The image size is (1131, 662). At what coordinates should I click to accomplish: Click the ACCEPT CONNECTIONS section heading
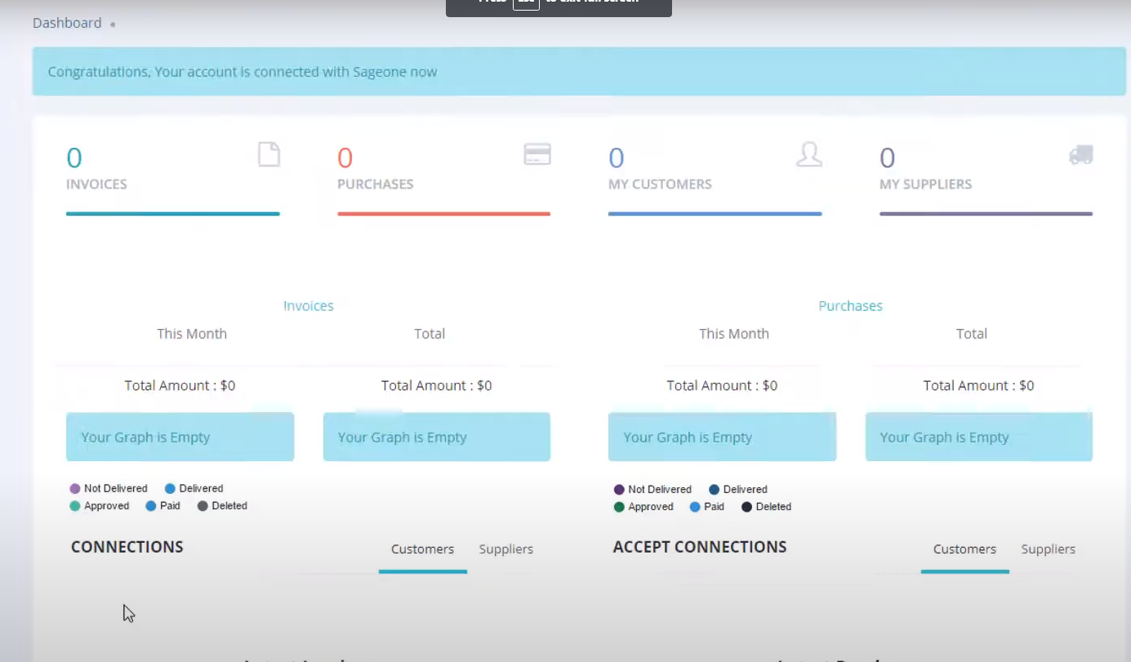(700, 547)
